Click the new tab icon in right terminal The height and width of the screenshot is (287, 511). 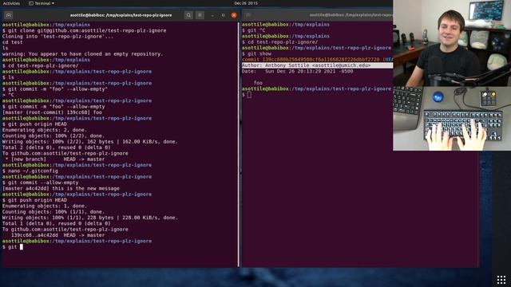248,15
